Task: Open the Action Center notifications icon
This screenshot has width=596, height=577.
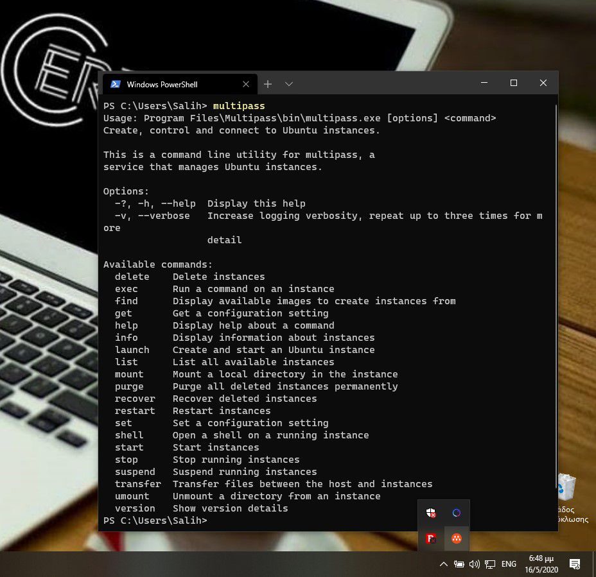Action: pos(575,564)
